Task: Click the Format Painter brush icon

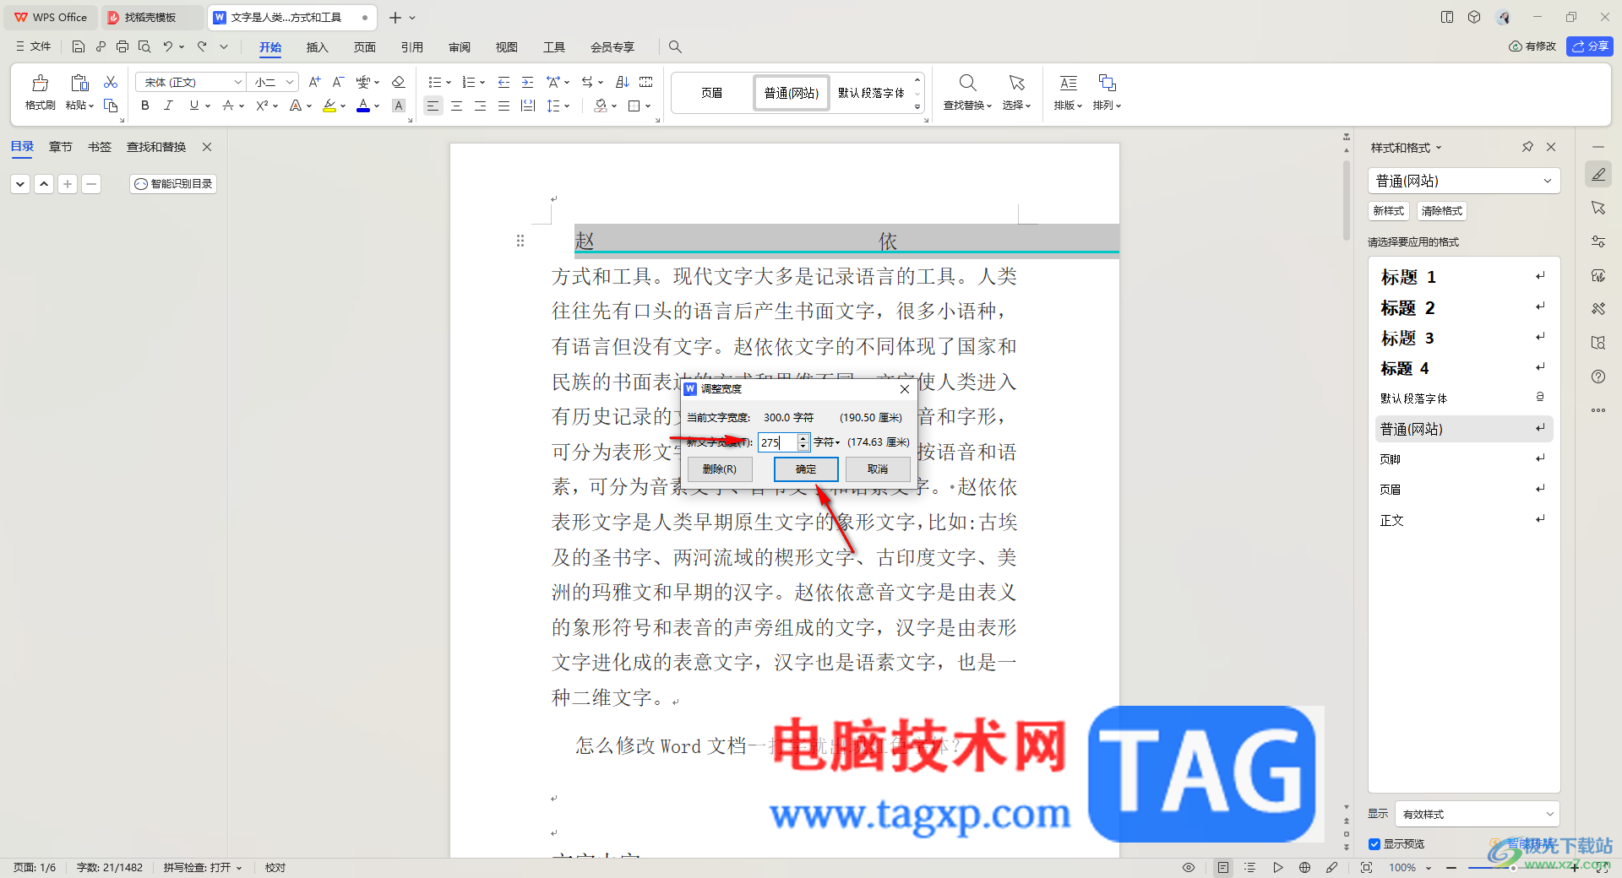Action: 40,84
